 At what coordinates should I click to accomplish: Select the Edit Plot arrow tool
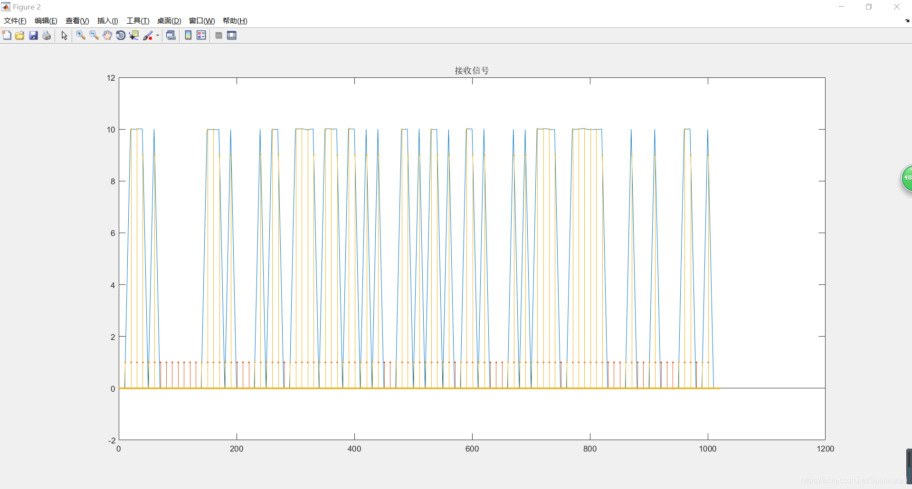[x=64, y=36]
